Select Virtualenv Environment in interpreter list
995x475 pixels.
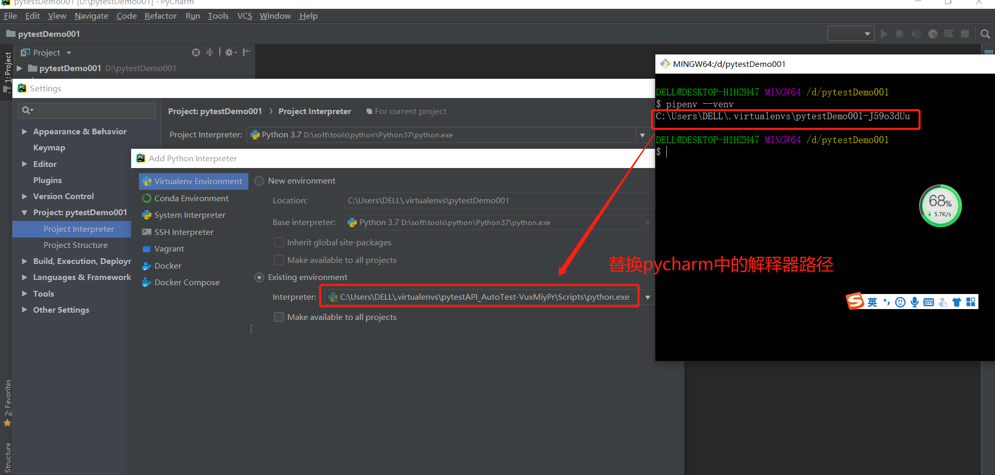(193, 181)
